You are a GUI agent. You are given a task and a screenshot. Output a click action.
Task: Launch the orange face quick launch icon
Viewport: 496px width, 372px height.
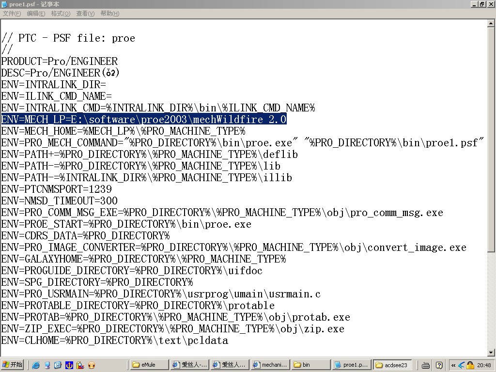(92, 365)
